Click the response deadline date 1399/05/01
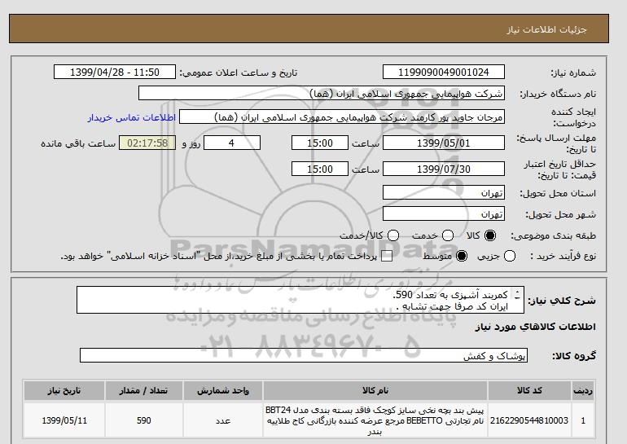 (444, 143)
